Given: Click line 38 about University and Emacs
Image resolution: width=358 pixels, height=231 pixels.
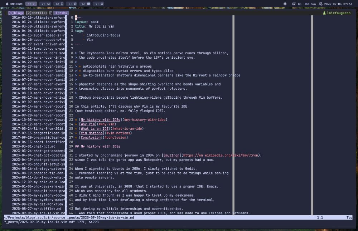Looking at the screenshot, I should [x=146, y=186].
